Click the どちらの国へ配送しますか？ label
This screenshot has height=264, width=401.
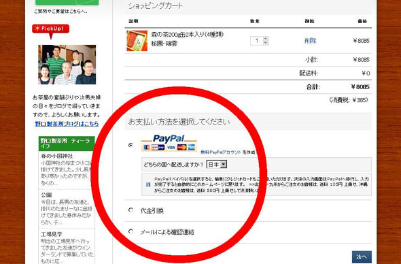[173, 165]
